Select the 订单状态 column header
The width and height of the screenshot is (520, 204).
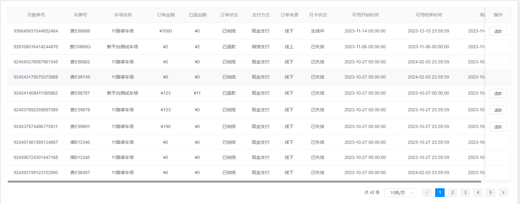click(x=229, y=15)
